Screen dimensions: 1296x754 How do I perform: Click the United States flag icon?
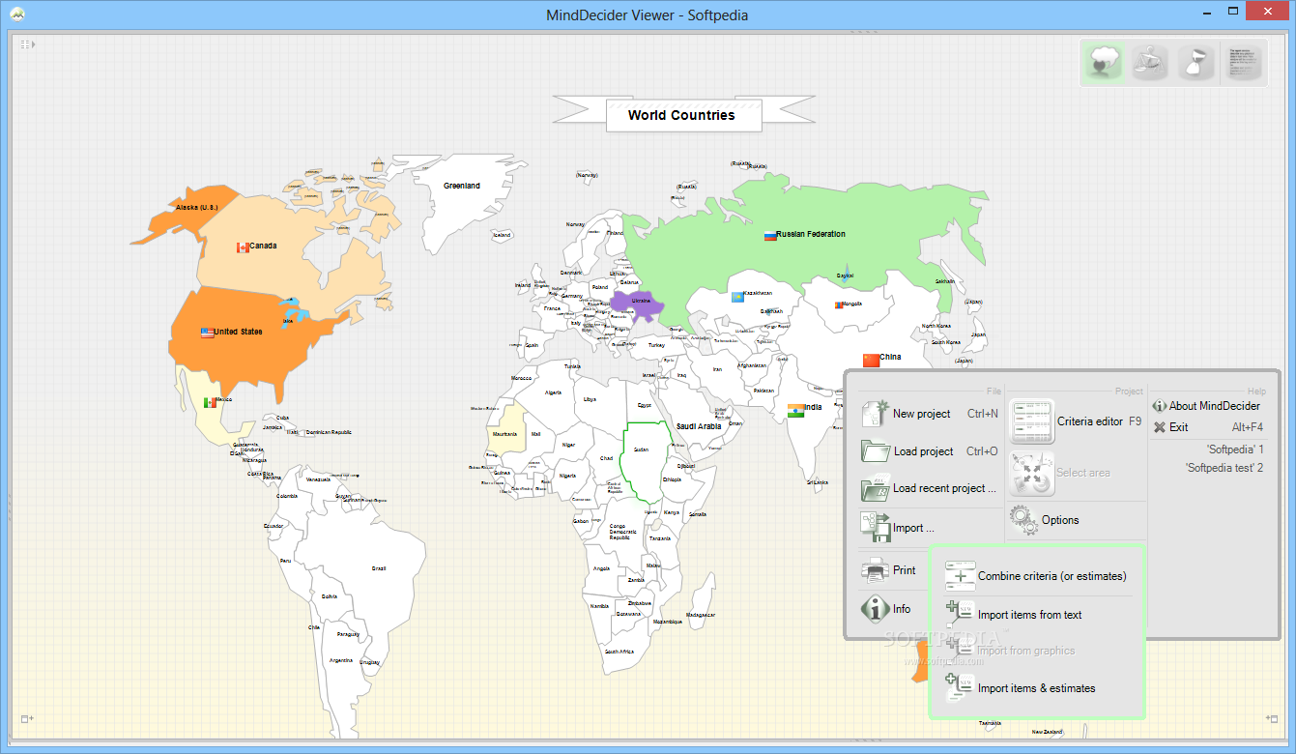207,333
